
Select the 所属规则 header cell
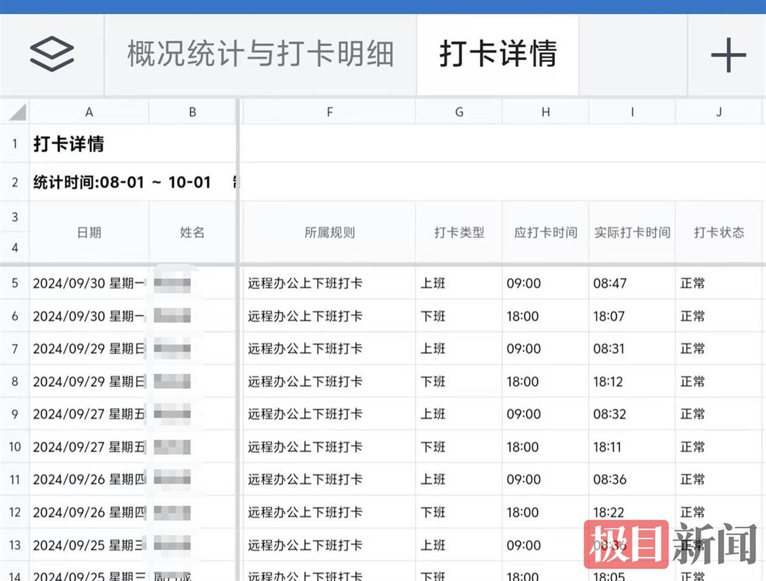[329, 232]
